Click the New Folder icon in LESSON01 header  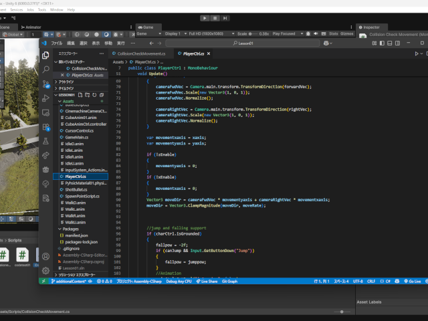[x=88, y=95]
